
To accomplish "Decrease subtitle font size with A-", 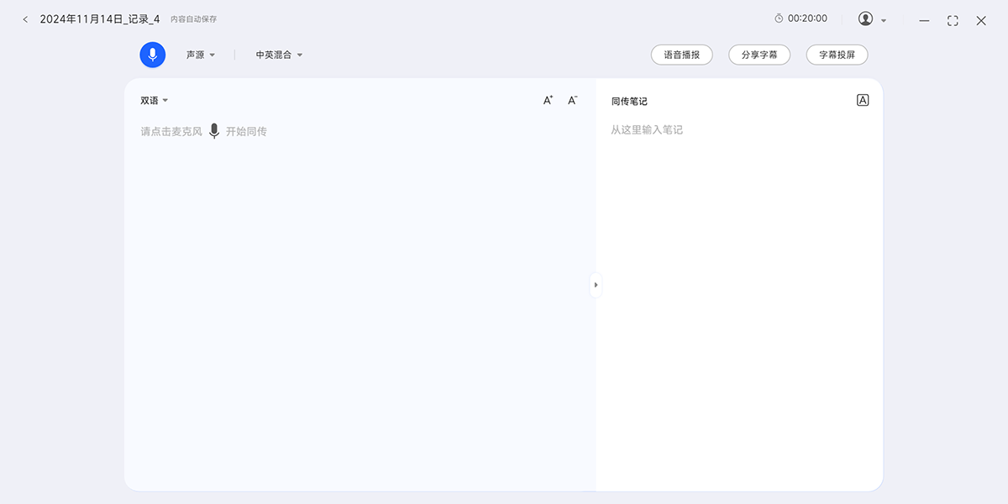I will (572, 101).
